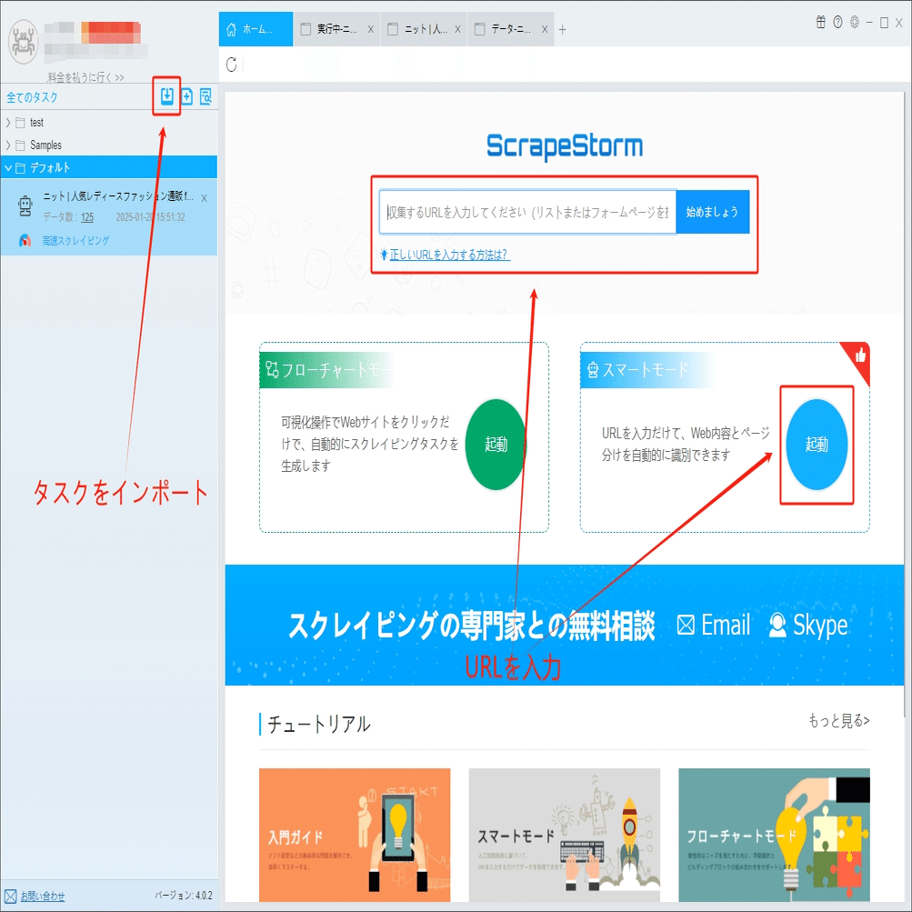Open 正しいURLを入力する方法は? link
Screen dimensions: 912x912
[x=449, y=255]
